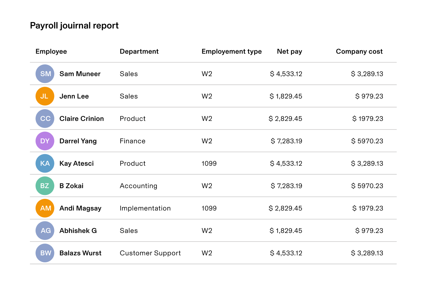Select Balazs Wurst's company cost $ 3,289.13
The width and height of the screenshot is (427, 284).
coord(367,253)
